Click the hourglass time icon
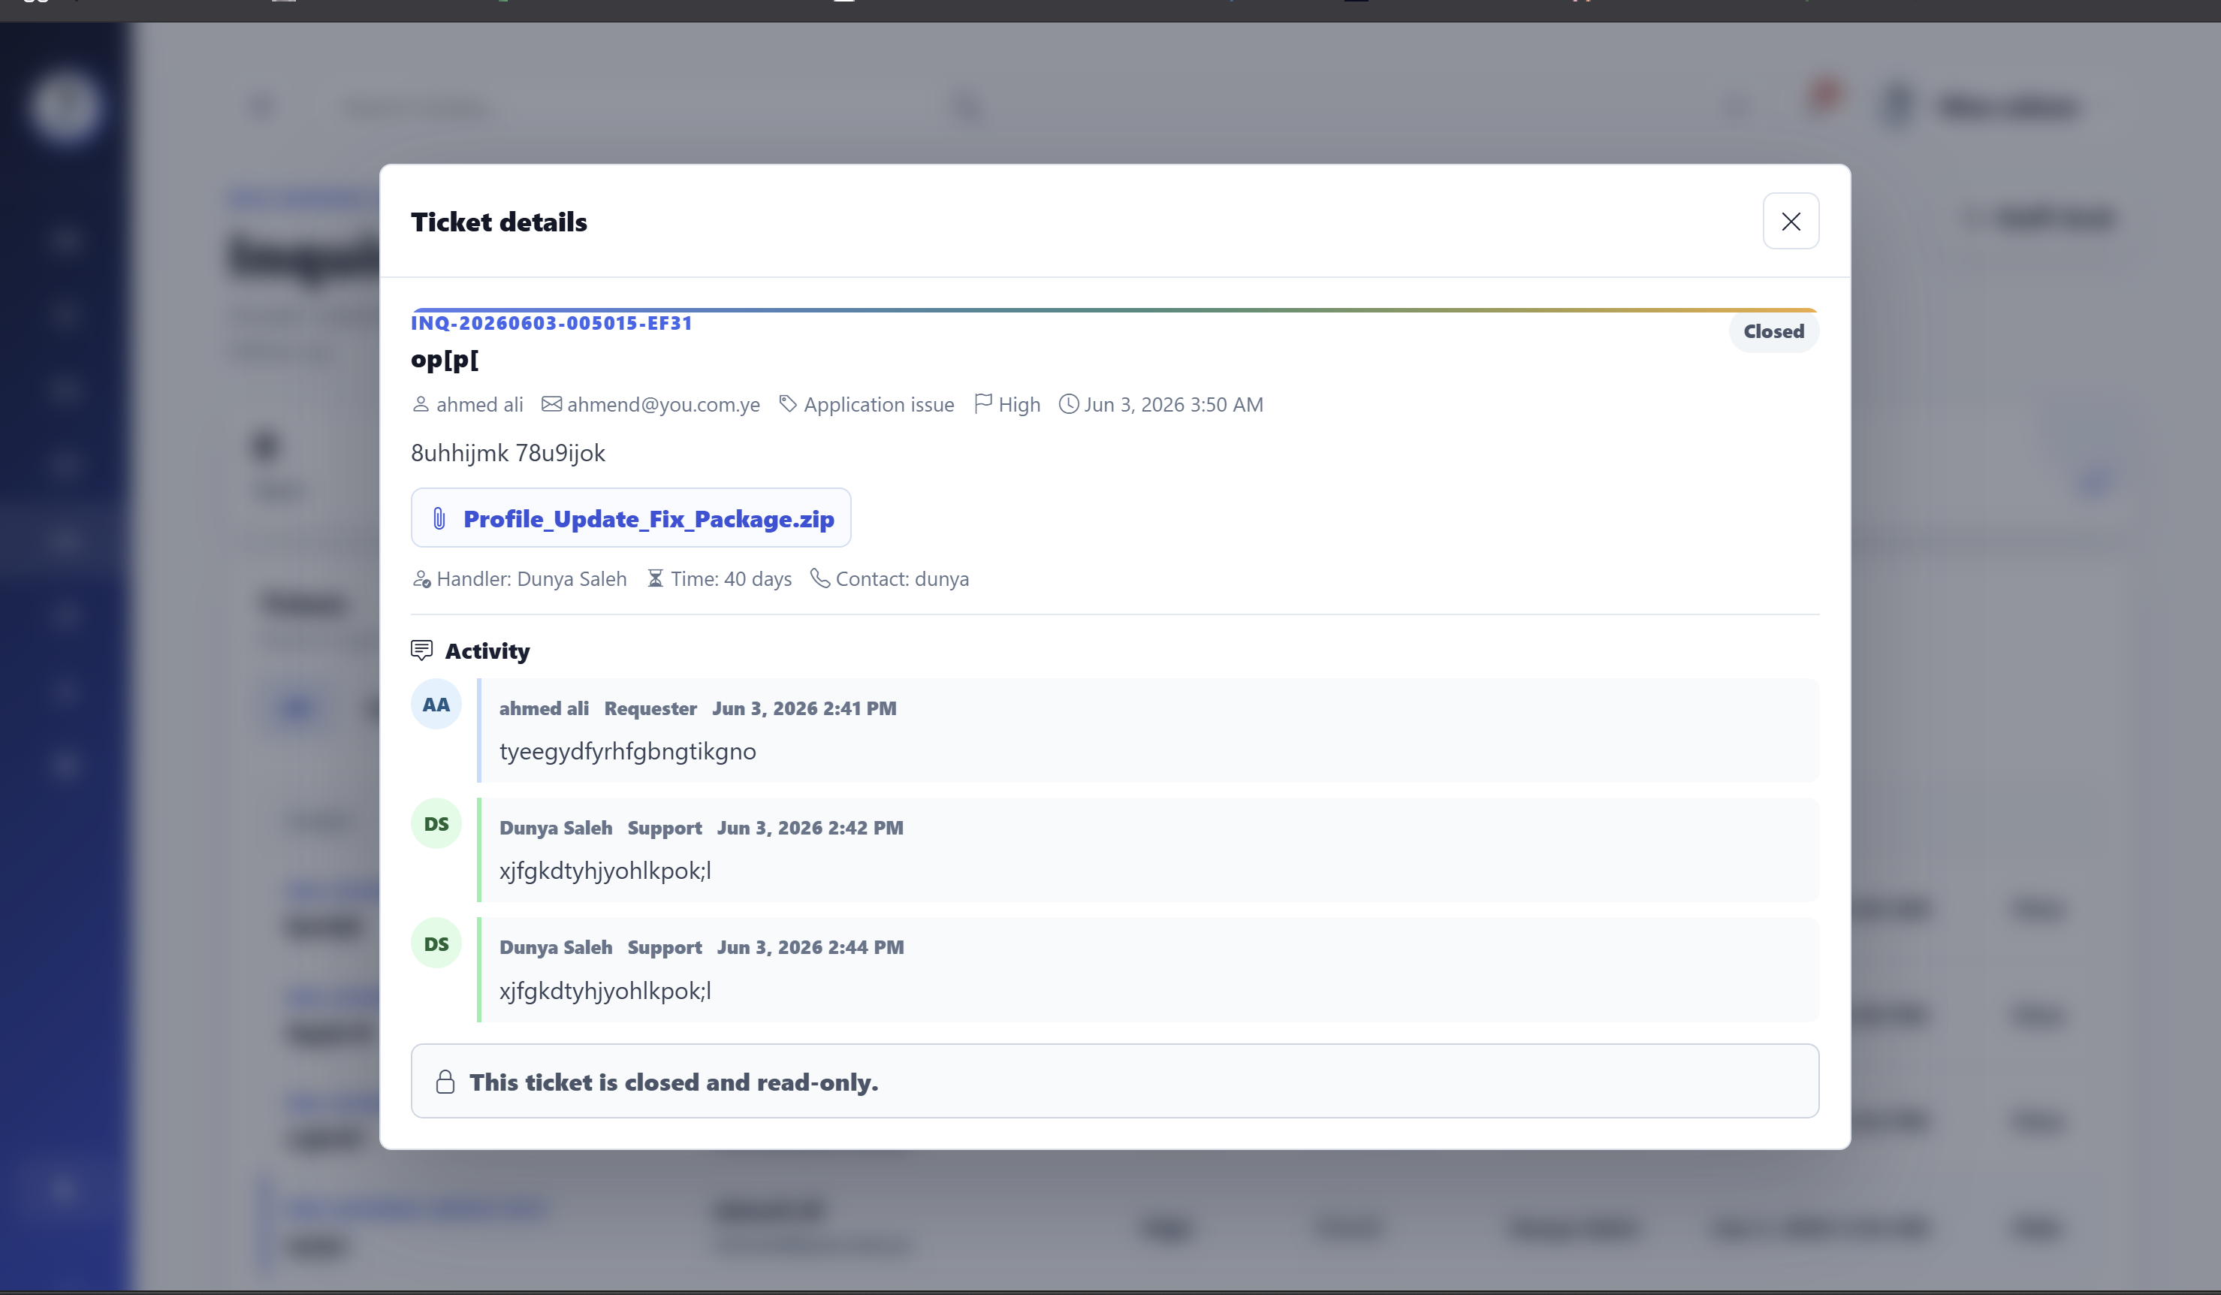Screen dimensions: 2221x1295 (x=655, y=578)
